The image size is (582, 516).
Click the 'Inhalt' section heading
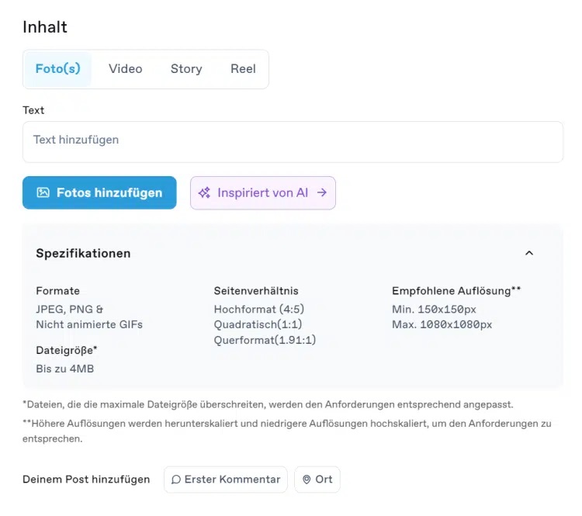[x=45, y=27]
